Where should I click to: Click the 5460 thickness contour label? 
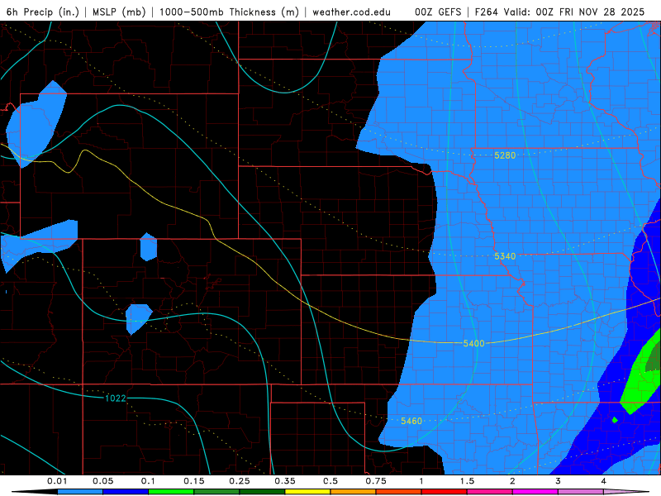click(411, 421)
